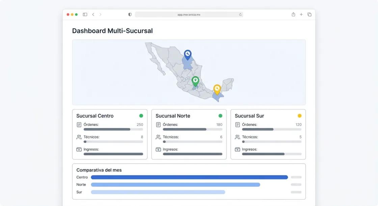Image resolution: width=378 pixels, height=206 pixels.
Task: Open the Share menu in the browser toolbar
Action: (293, 14)
